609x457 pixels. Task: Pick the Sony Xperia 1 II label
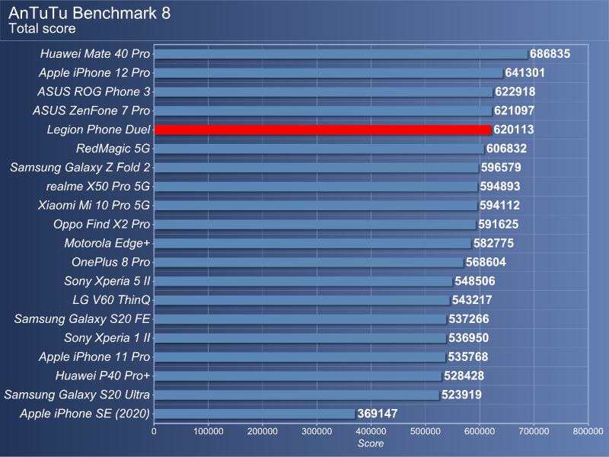107,338
